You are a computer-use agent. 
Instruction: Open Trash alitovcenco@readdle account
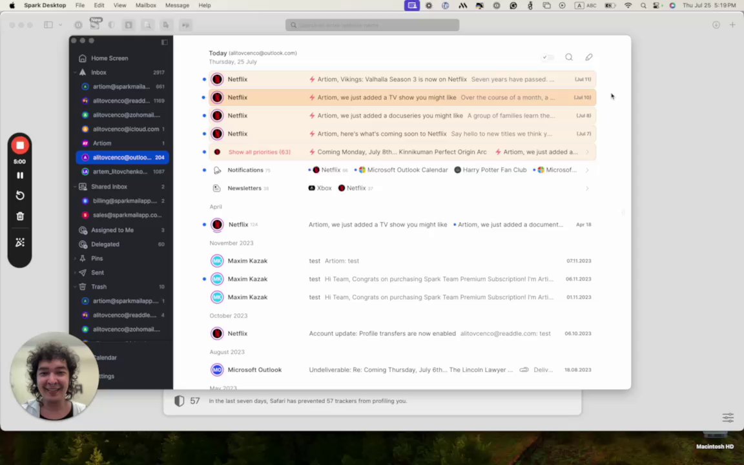tap(123, 316)
